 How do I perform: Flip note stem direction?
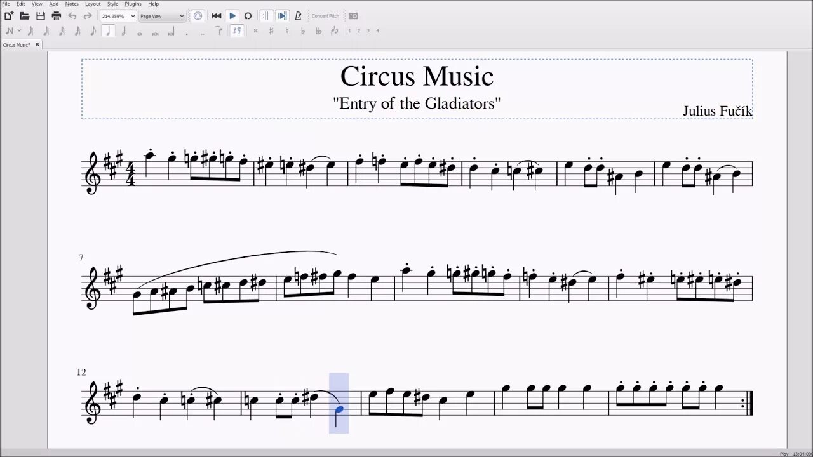[x=335, y=30]
